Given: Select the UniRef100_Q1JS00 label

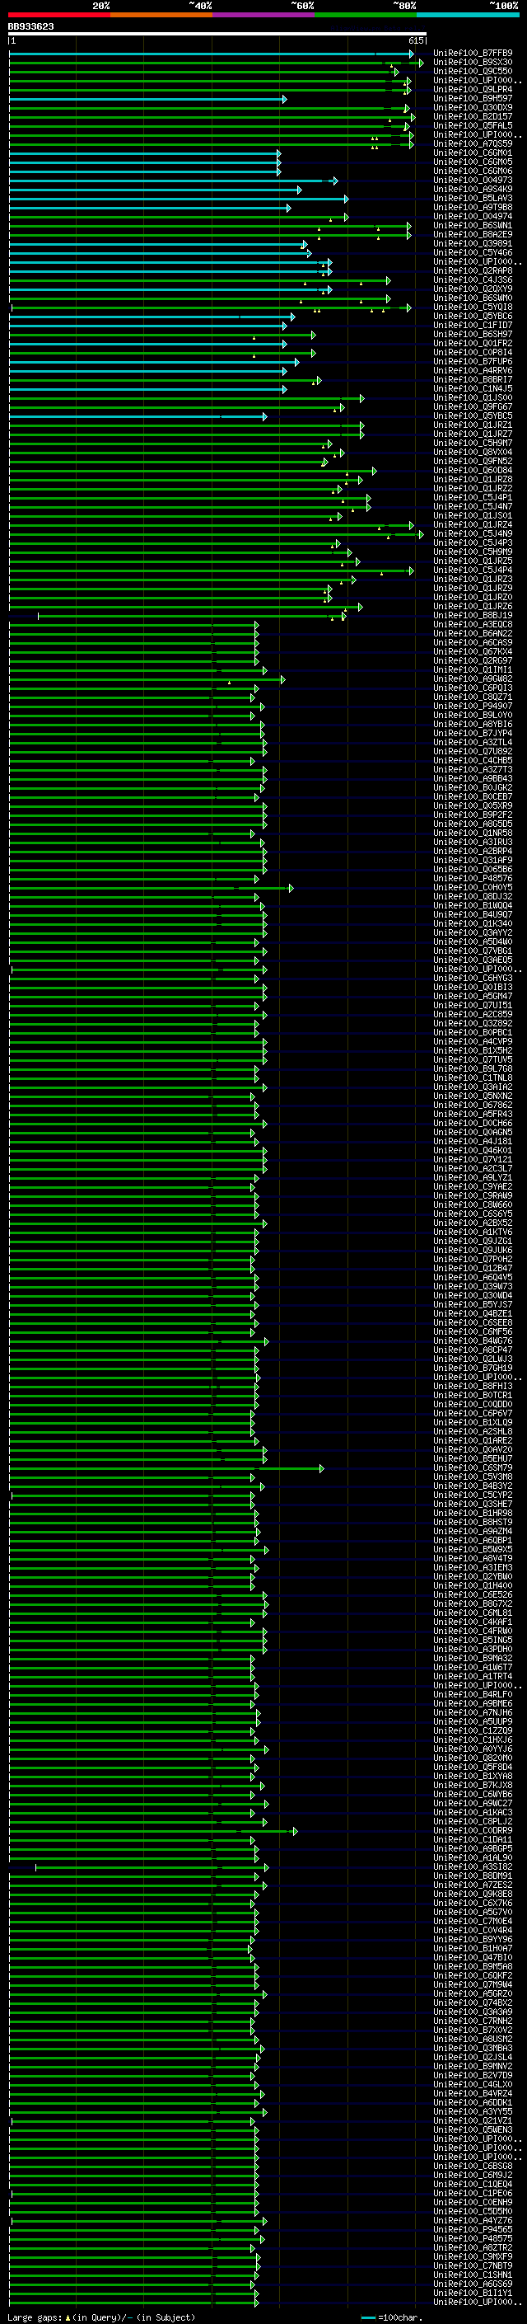Looking at the screenshot, I should [473, 398].
